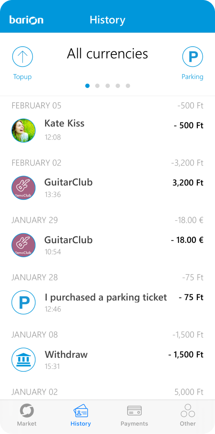Select the last currency page dot
Viewport: 215px width, 434px height.
click(128, 86)
